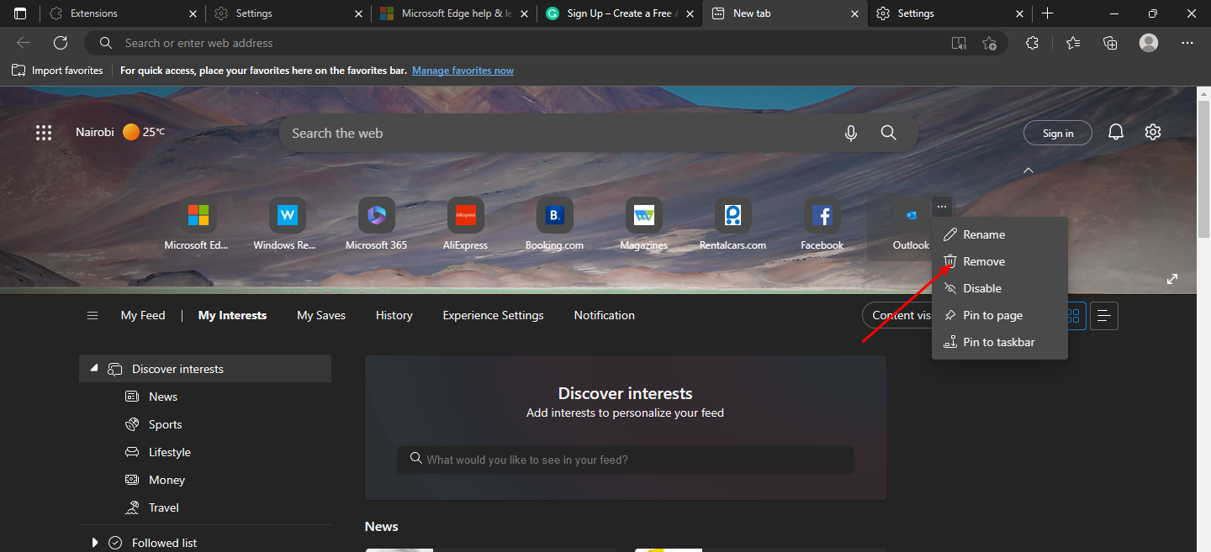
Task: Open the split screen icon in address bar
Action: click(959, 43)
